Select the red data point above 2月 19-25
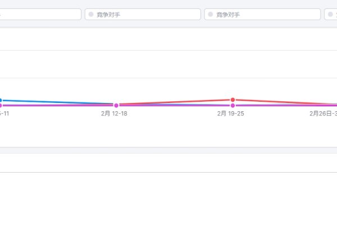337x225 pixels. [x=233, y=100]
